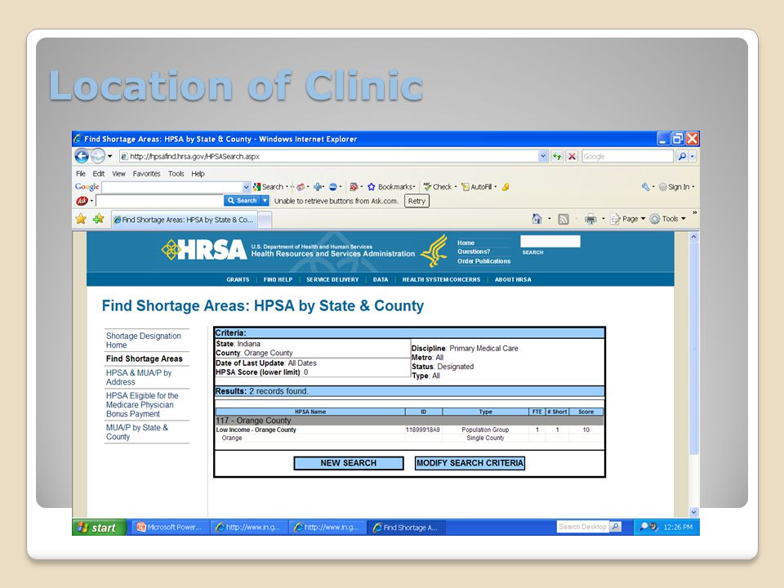The image size is (784, 588).
Task: Click the red Ask logo icon
Action: point(82,201)
